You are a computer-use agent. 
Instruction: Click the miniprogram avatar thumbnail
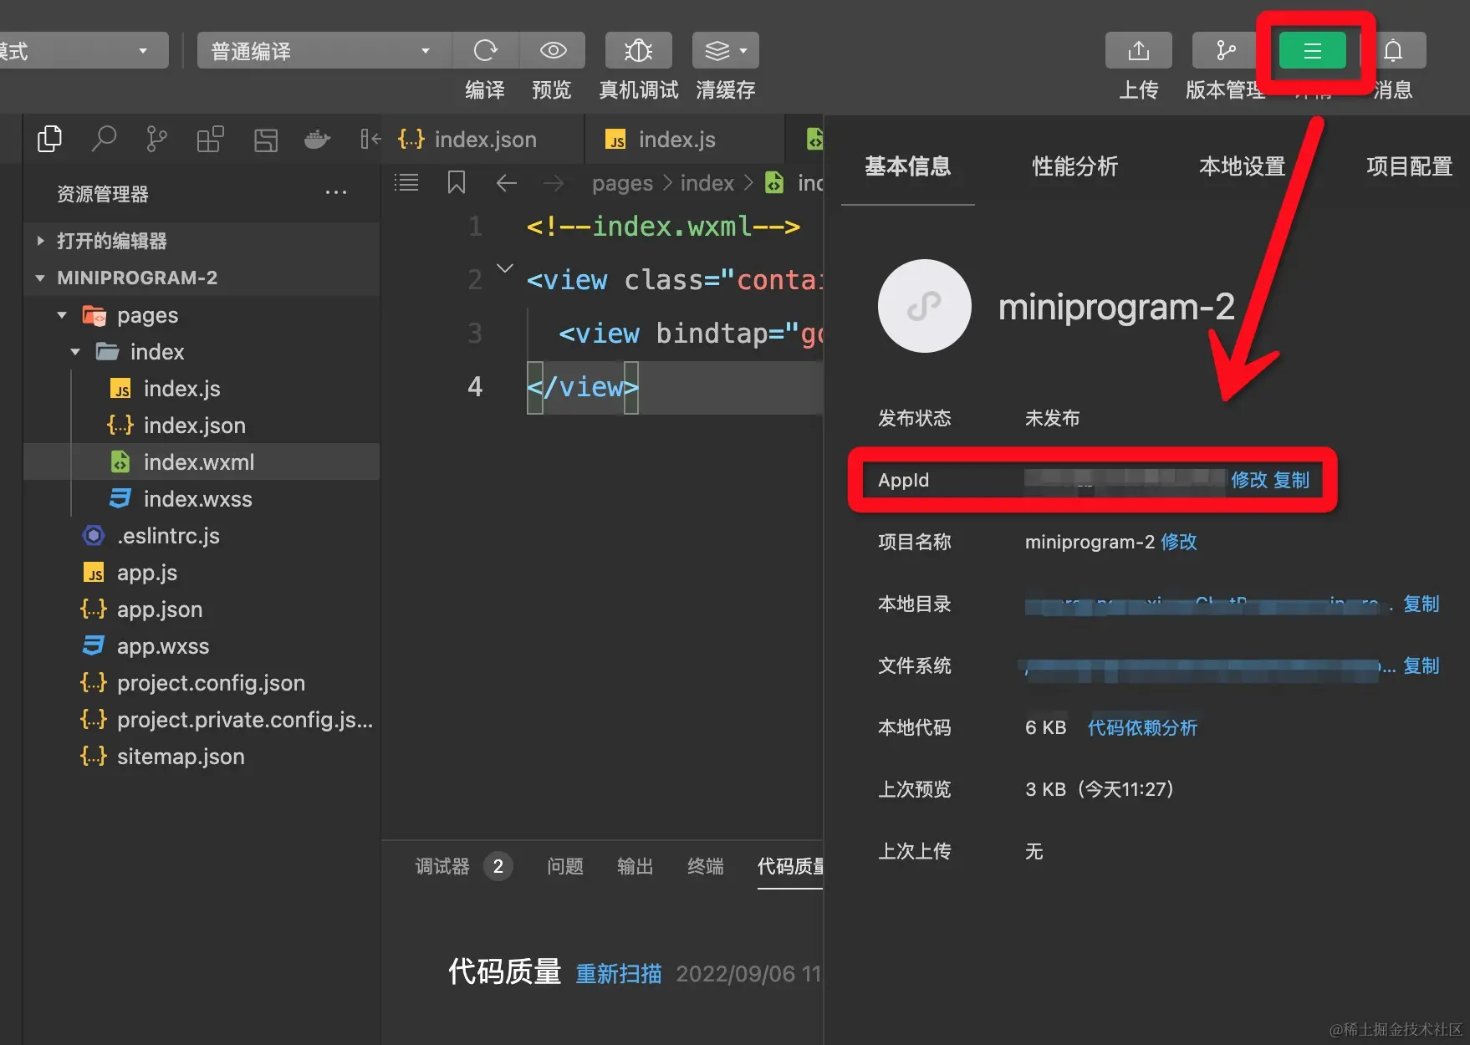coord(925,306)
